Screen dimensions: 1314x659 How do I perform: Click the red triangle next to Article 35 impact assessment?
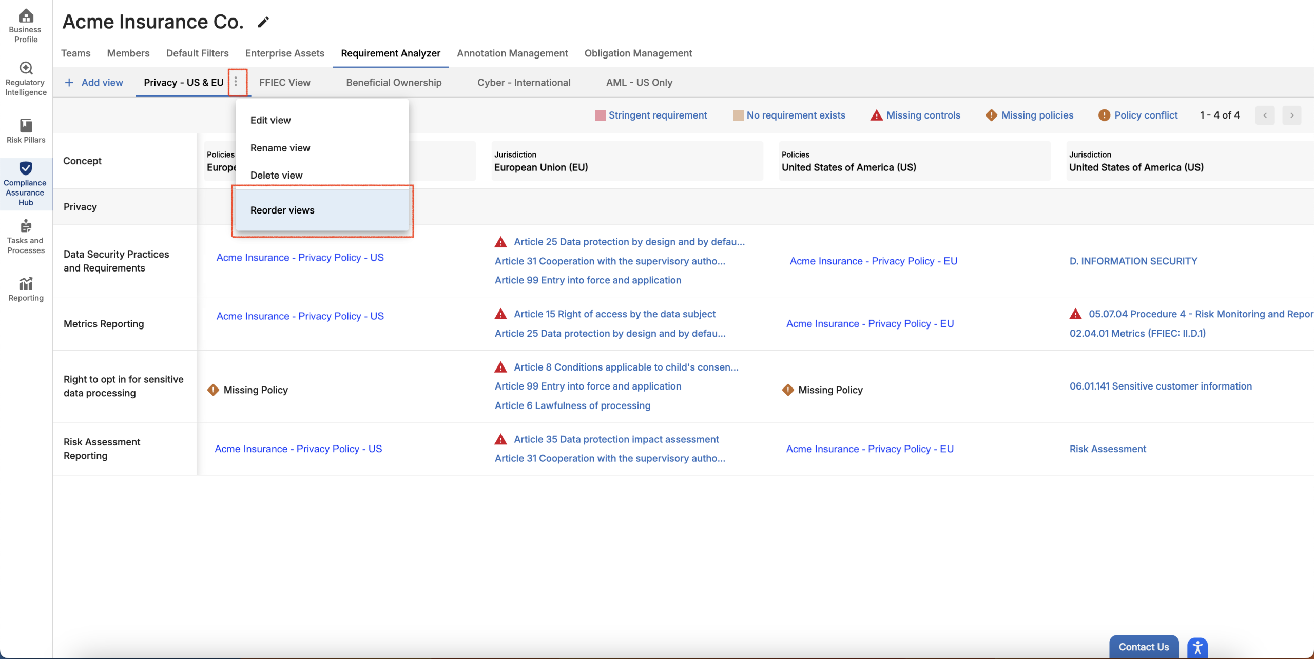click(x=500, y=439)
